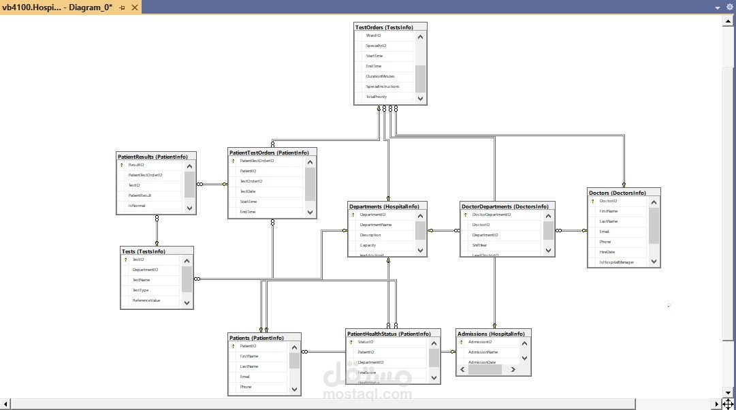Click the key icon beside DepartmentID in Departments
Image resolution: width=736 pixels, height=410 pixels.
click(353, 215)
